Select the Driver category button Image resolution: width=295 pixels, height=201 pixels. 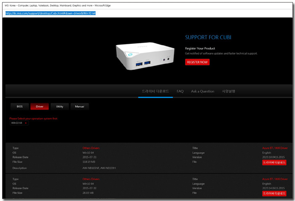(x=40, y=107)
